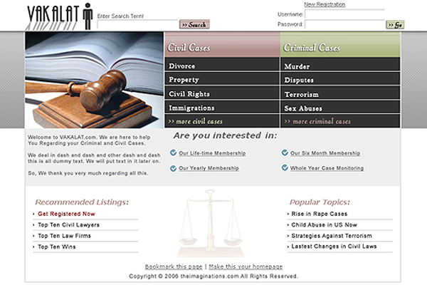Select the Sex Abuses menu item
Viewport: 427px width, 285px height.
340,107
